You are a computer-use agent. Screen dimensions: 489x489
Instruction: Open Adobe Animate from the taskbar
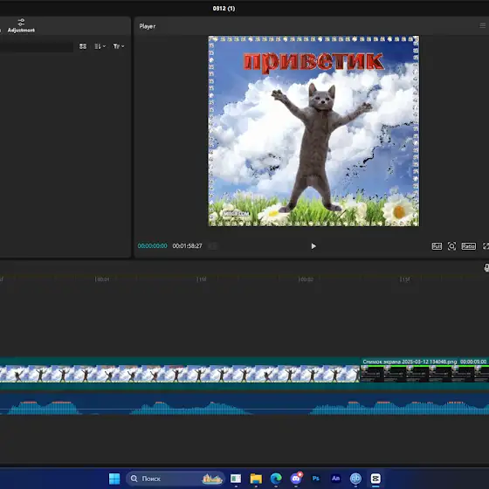click(x=335, y=479)
